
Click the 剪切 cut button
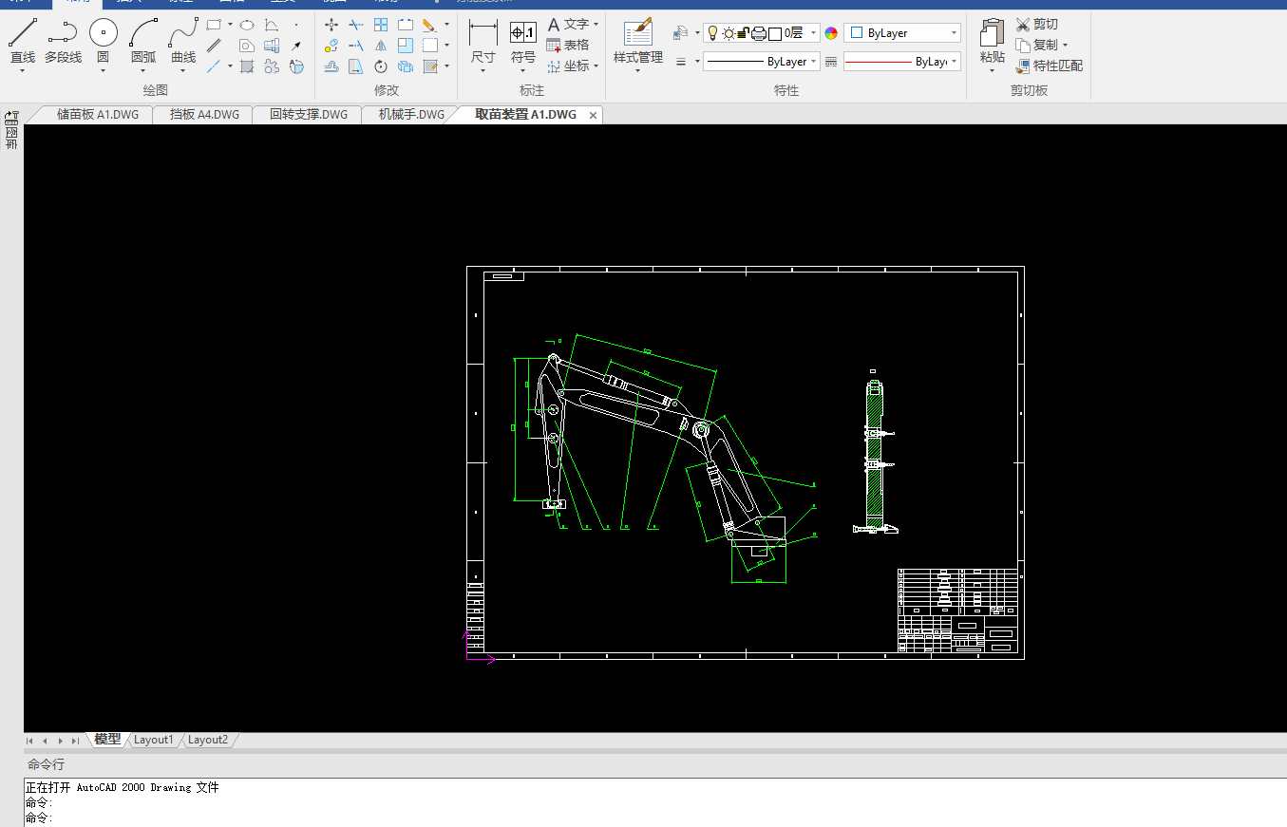[x=1036, y=25]
